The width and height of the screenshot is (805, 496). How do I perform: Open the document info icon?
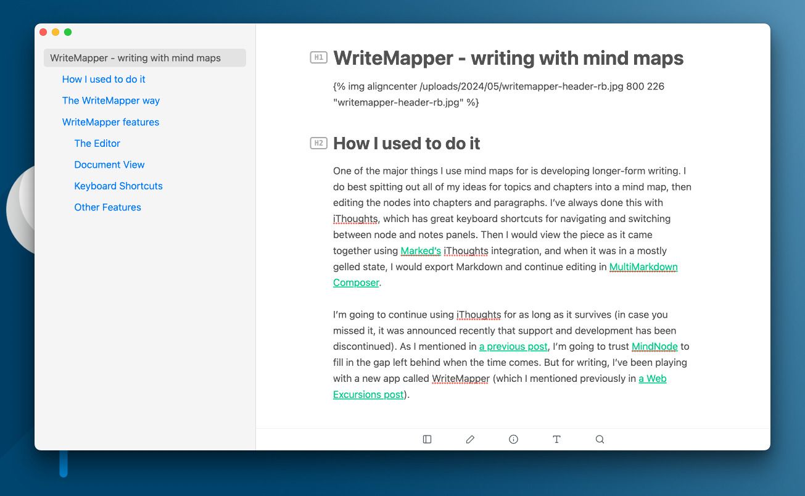tap(513, 439)
